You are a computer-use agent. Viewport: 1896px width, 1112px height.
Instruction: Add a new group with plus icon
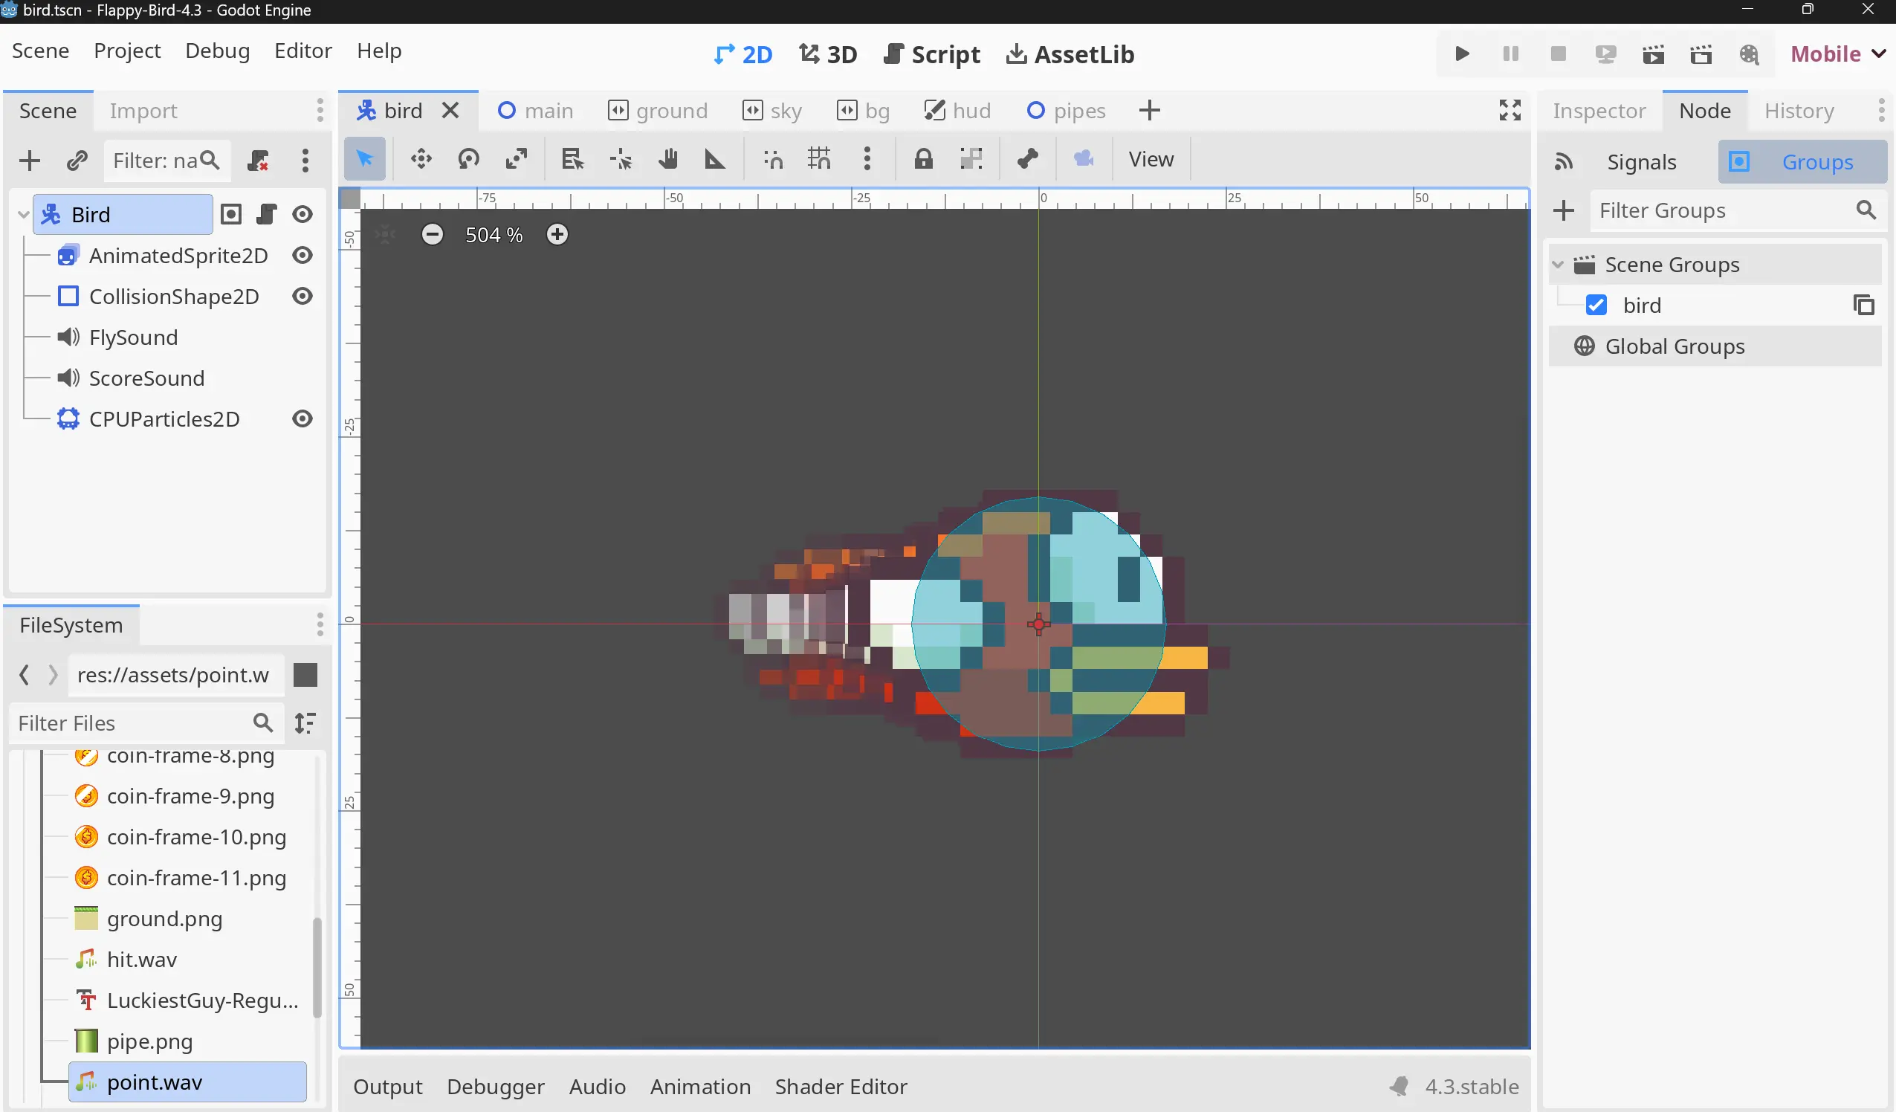tap(1564, 210)
